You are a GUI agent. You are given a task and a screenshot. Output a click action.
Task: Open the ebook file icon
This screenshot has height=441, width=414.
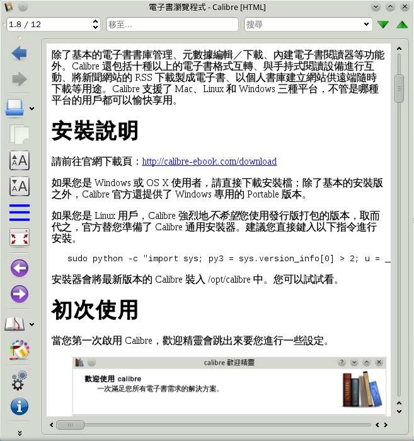click(14, 107)
